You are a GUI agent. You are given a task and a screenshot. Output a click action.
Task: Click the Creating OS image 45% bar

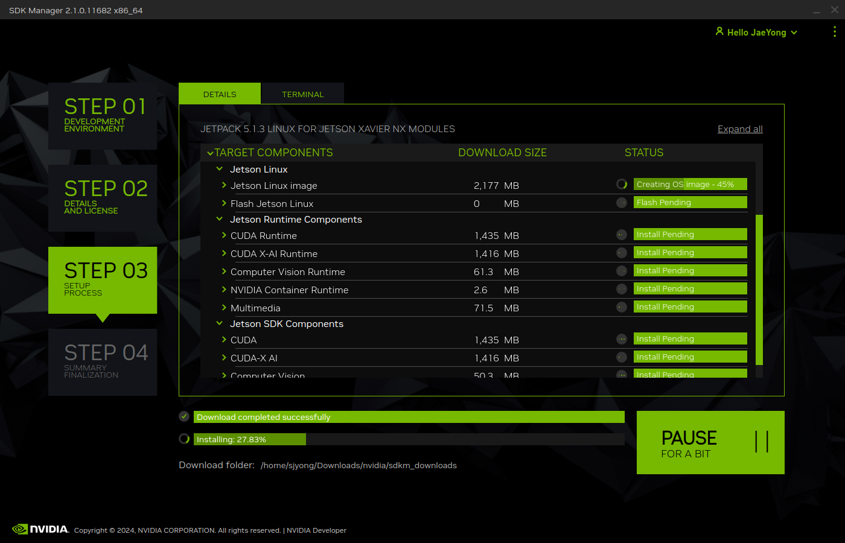click(690, 184)
